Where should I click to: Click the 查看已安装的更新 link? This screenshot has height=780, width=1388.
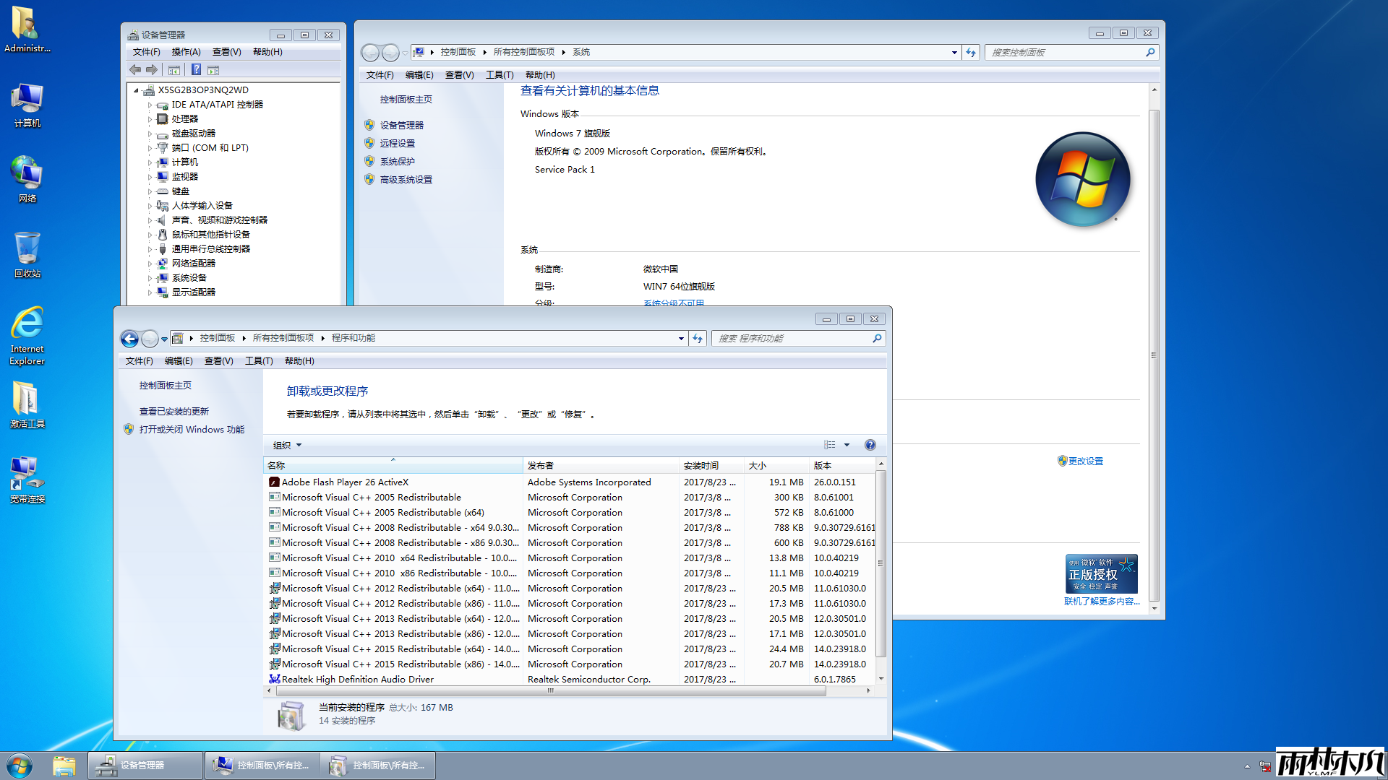[174, 411]
